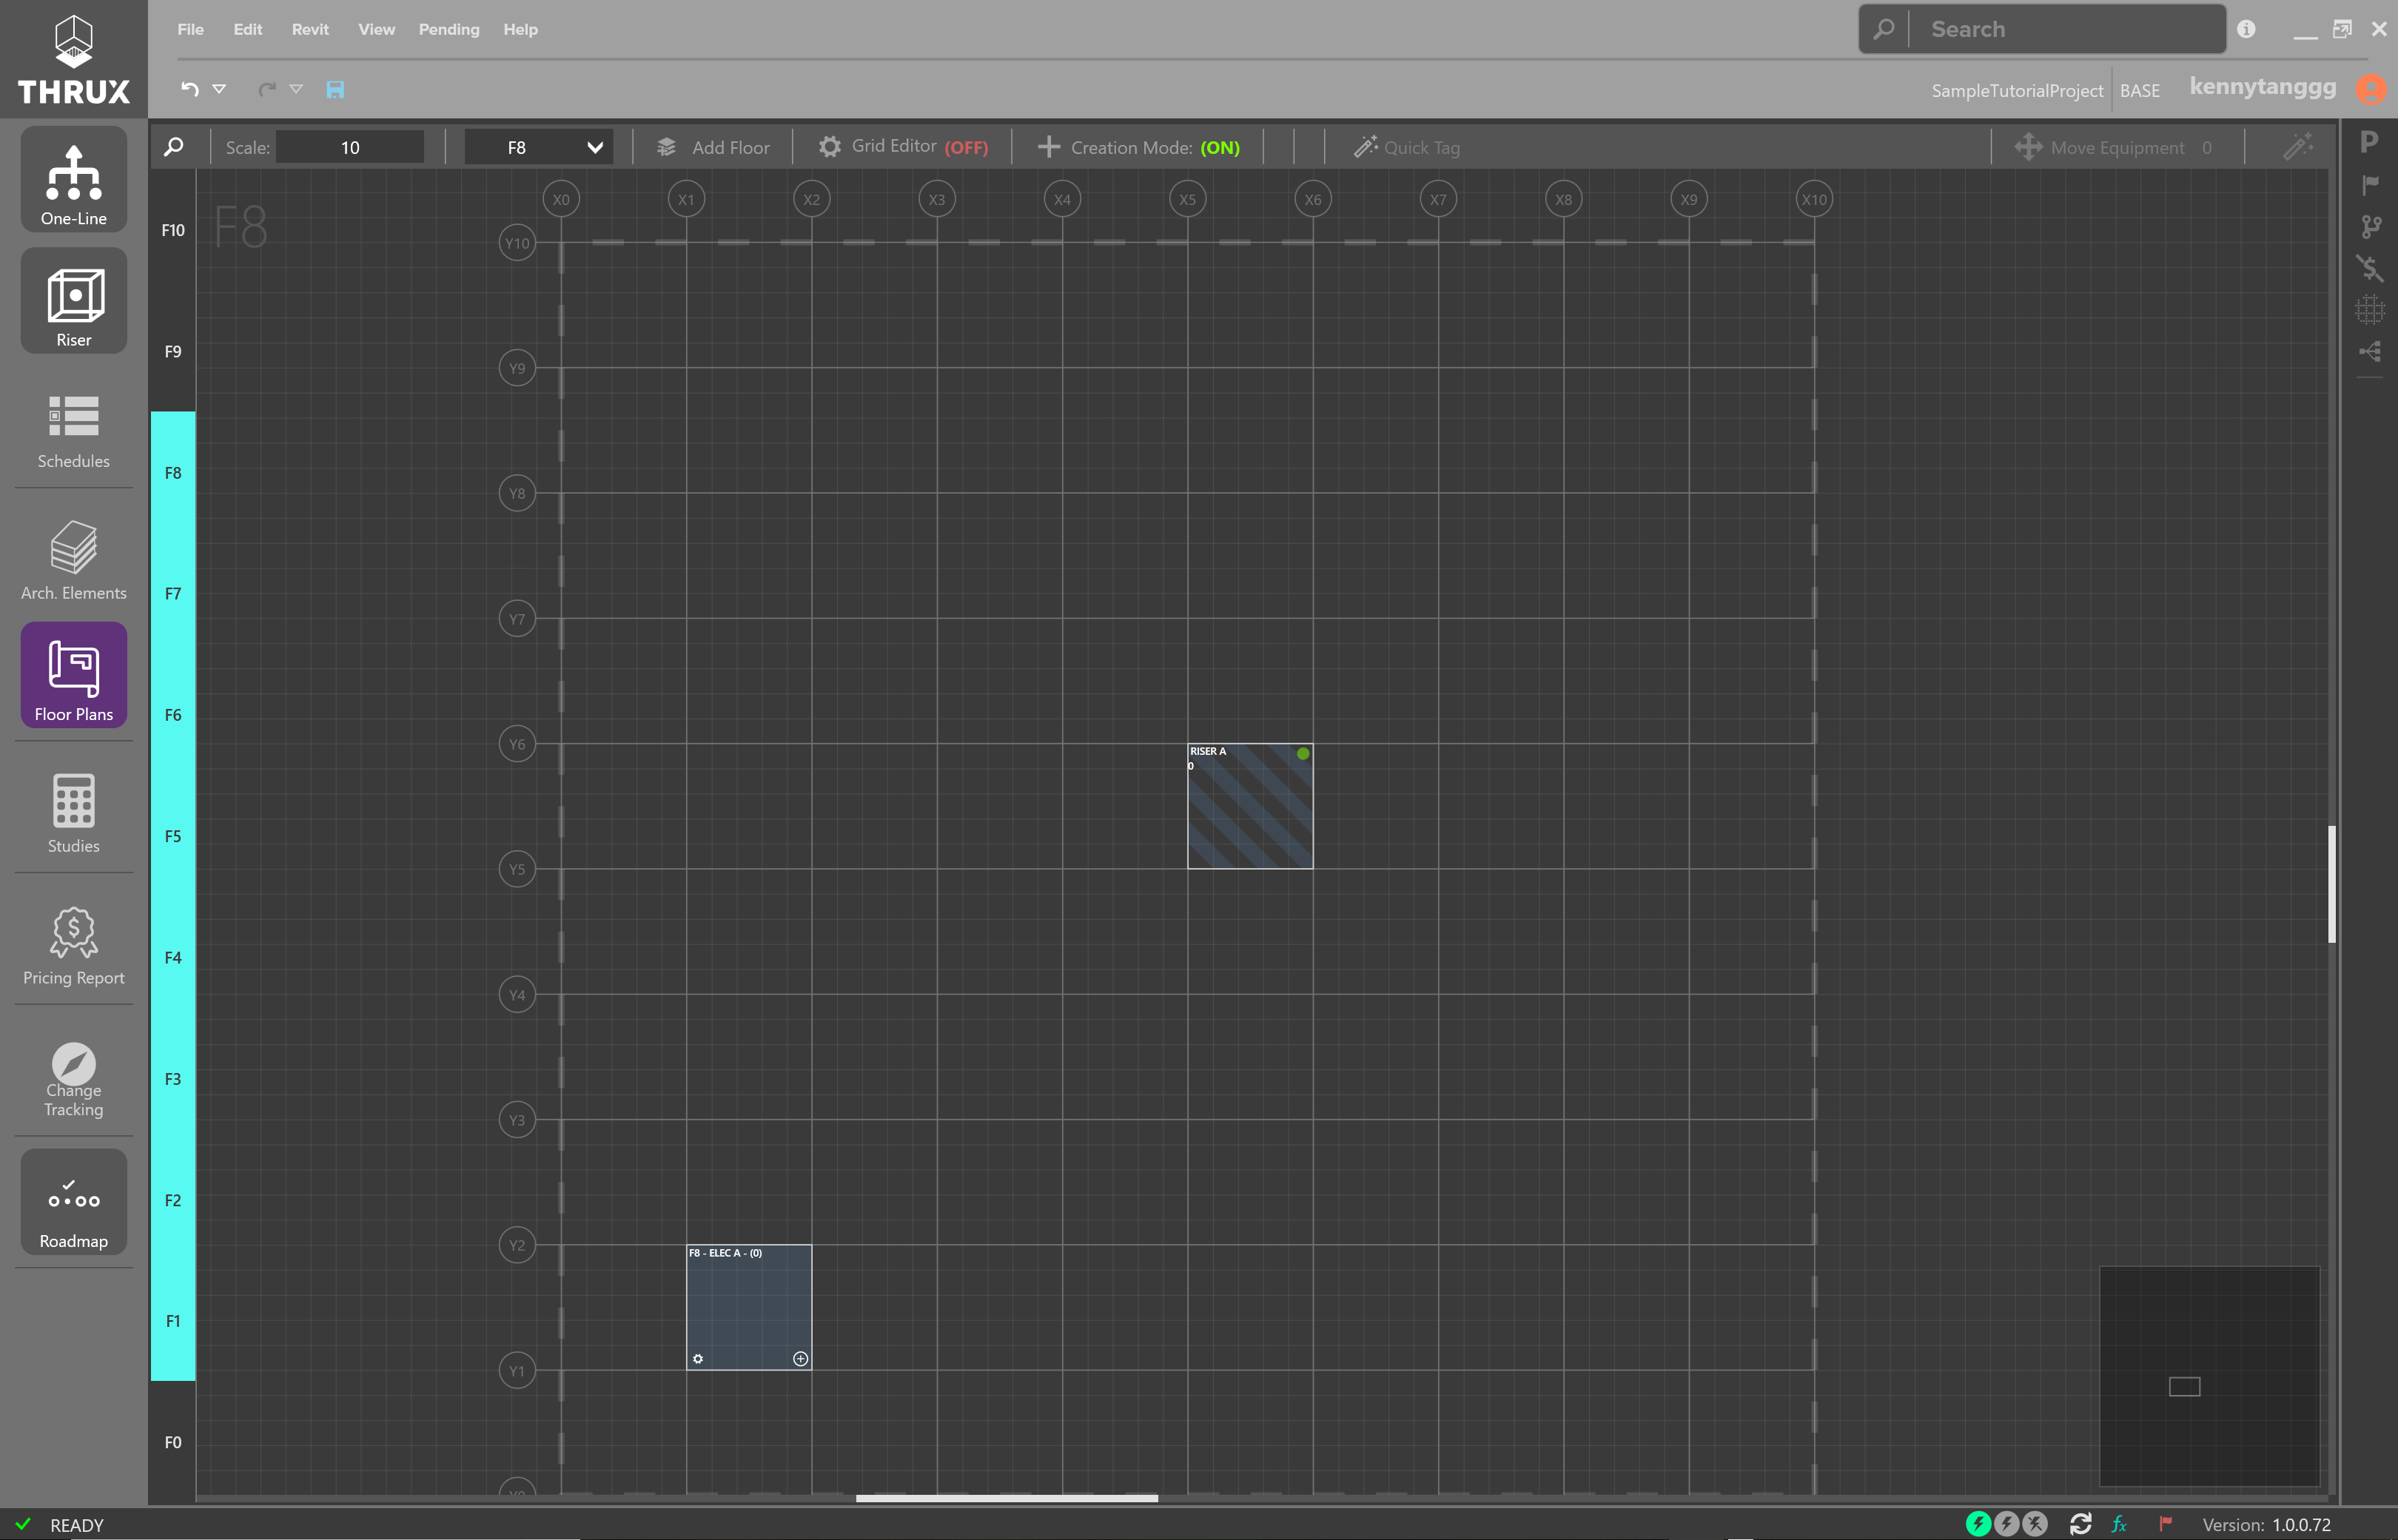Click plus circle on F8 - ELEC A room

pos(800,1359)
